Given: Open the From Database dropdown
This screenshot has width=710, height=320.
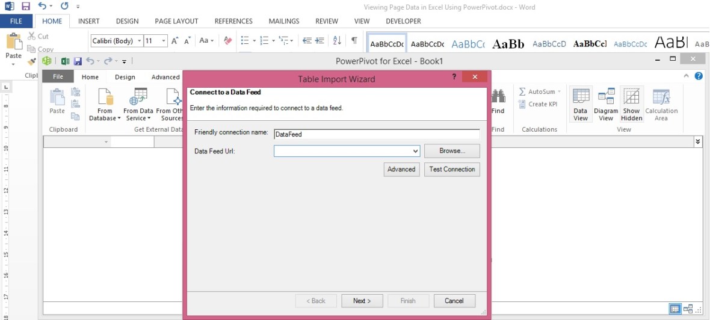Looking at the screenshot, I should click(x=105, y=105).
